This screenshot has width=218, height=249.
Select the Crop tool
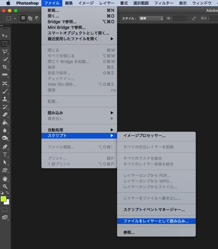[5, 67]
